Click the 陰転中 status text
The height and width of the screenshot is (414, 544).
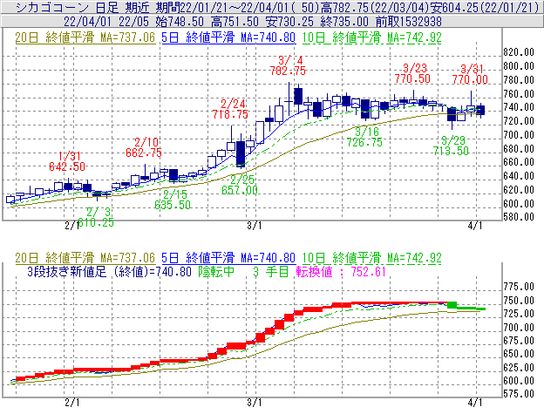click(x=216, y=272)
